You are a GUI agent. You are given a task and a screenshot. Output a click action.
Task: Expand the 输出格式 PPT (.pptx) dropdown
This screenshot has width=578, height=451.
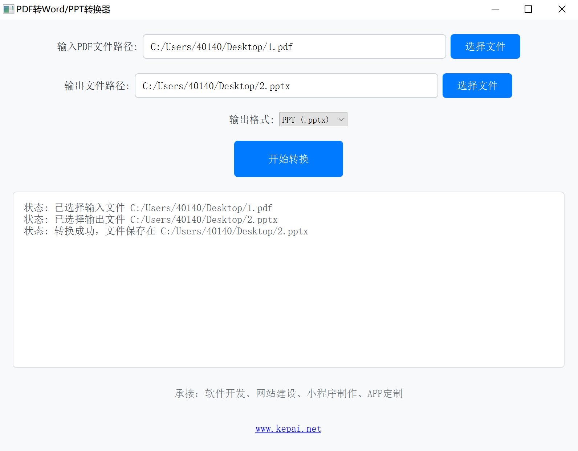click(313, 119)
